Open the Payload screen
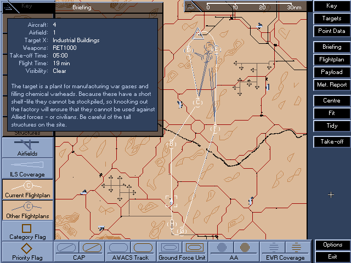The width and height of the screenshot is (351, 263). [x=331, y=72]
